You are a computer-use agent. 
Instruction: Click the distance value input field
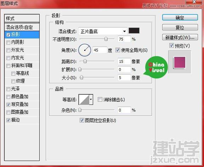point(124,61)
